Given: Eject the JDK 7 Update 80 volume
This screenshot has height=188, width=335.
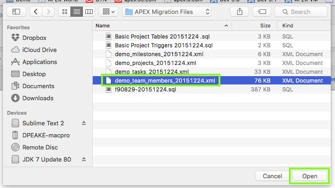Looking at the screenshot, I should coord(84,159).
